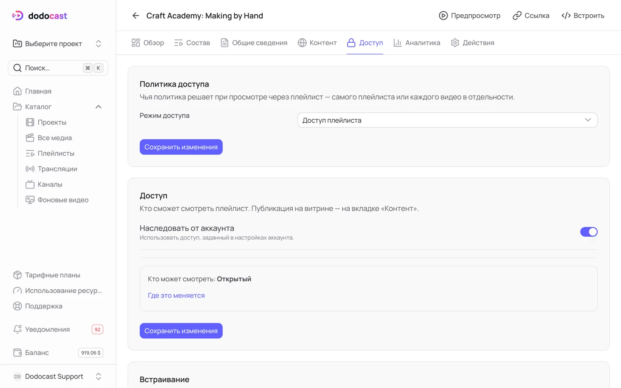Click the Предпросмотр play icon
Image resolution: width=621 pixels, height=388 pixels.
pyautogui.click(x=443, y=16)
